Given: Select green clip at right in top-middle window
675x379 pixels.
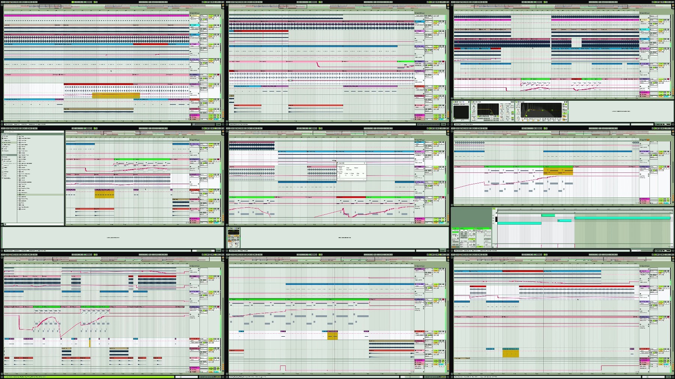Looking at the screenshot, I should (406, 61).
